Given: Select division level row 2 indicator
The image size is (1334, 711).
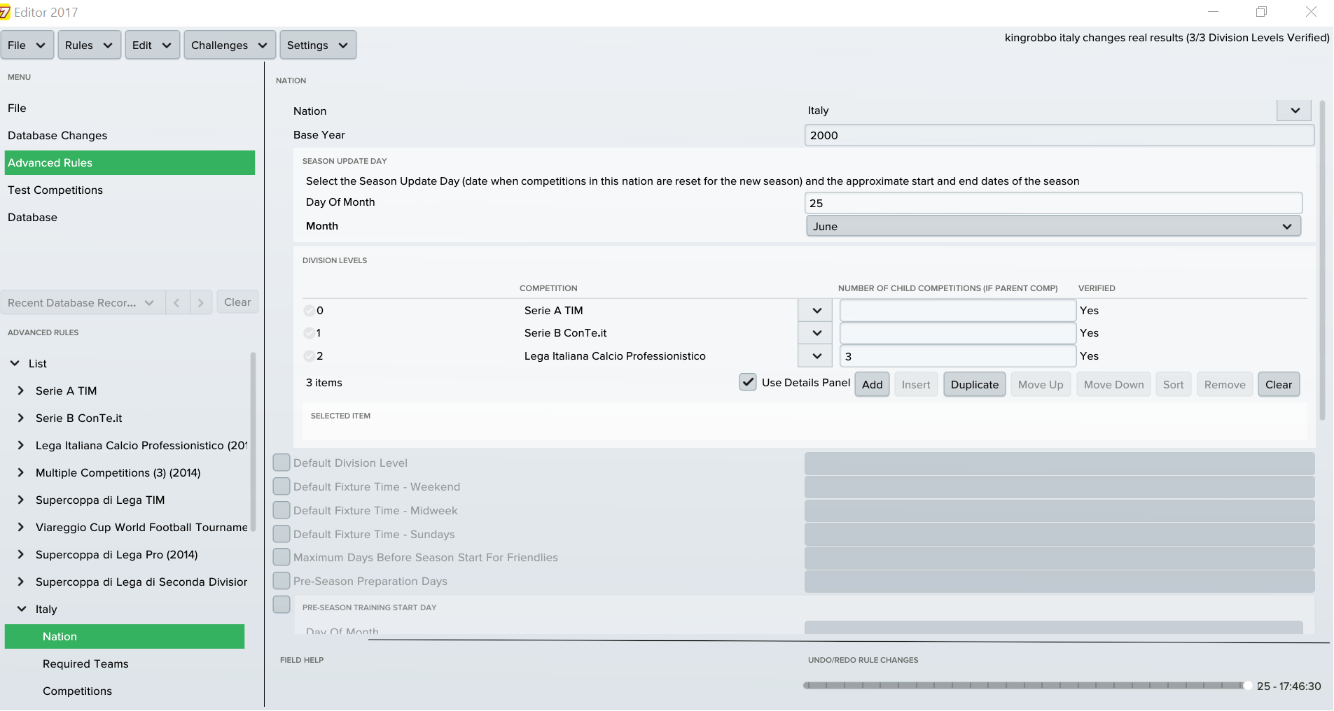Looking at the screenshot, I should (x=309, y=356).
